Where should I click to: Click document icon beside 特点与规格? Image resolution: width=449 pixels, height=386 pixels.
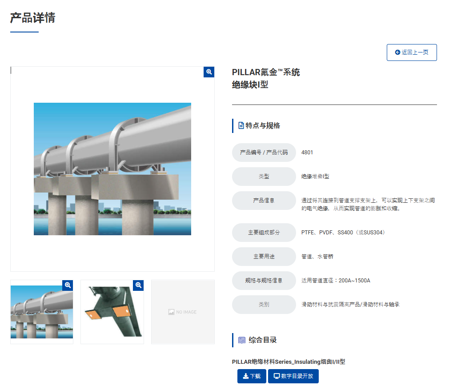[241, 125]
